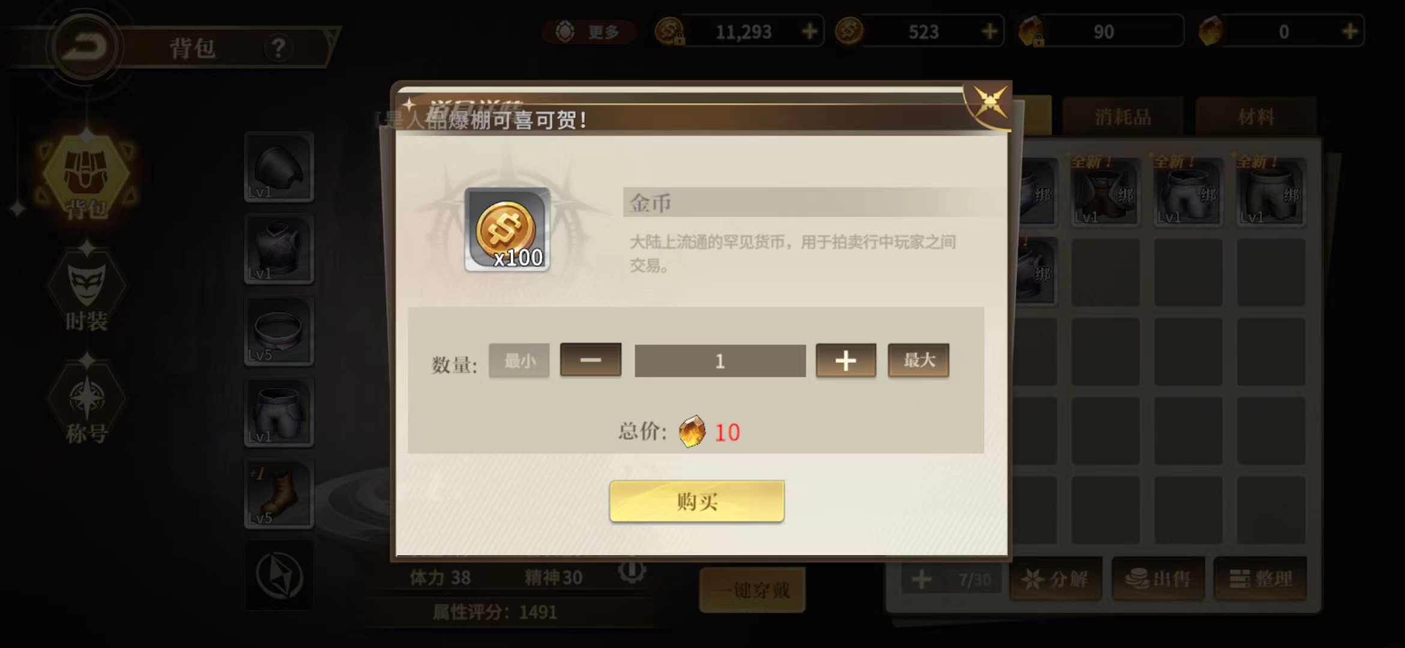Set quantity to 最小 minimum
The height and width of the screenshot is (648, 1405).
click(519, 361)
